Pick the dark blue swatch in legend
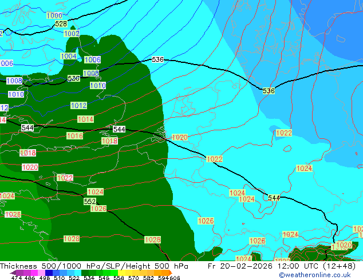The image size is (363, 280). pyautogui.click(x=49, y=273)
